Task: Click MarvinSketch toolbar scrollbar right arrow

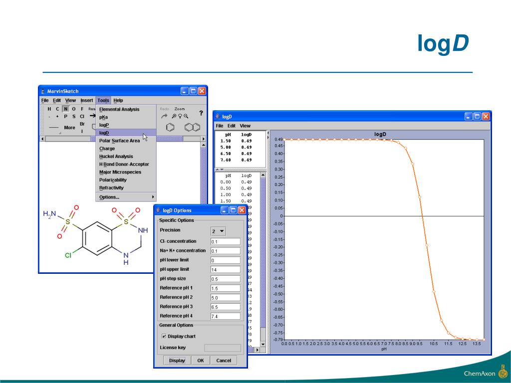Action: 204,139
